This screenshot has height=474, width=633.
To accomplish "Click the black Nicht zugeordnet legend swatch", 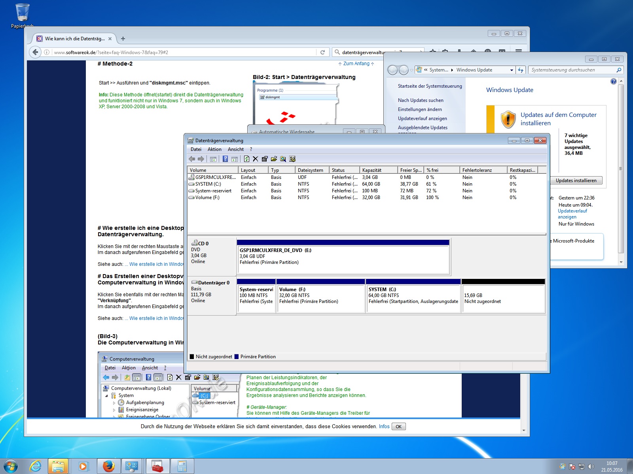I will [x=192, y=357].
